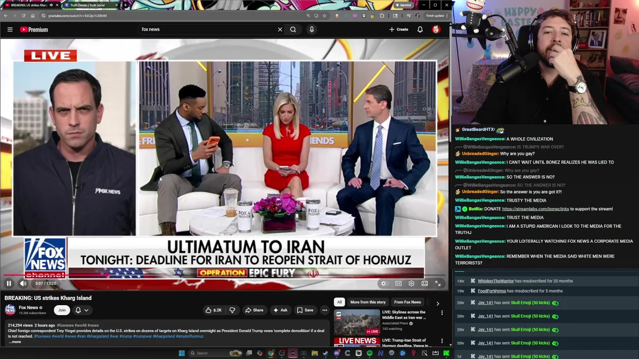Reload the current page
Screen dimensions: 639x359
coord(23,15)
